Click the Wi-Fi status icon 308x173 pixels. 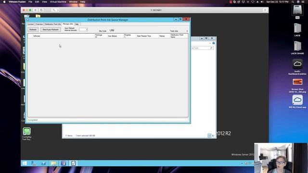pos(253,2)
